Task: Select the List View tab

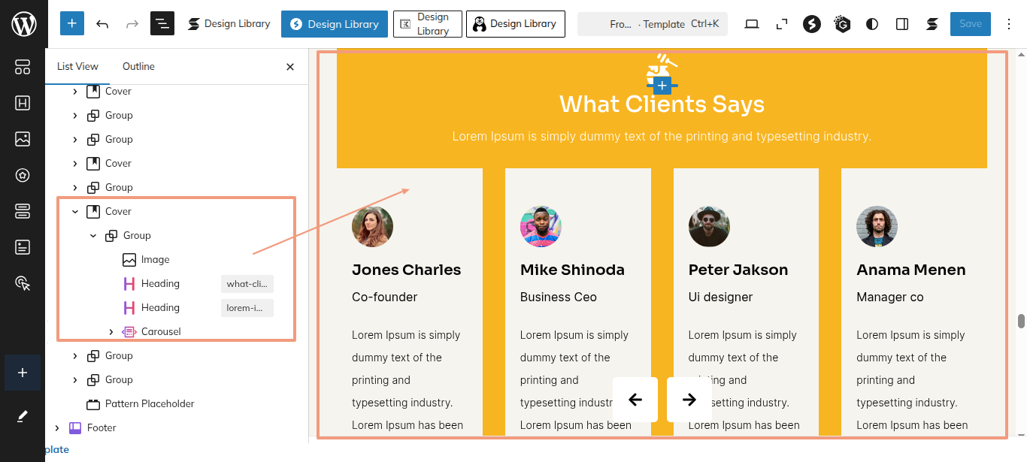Action: [x=77, y=67]
